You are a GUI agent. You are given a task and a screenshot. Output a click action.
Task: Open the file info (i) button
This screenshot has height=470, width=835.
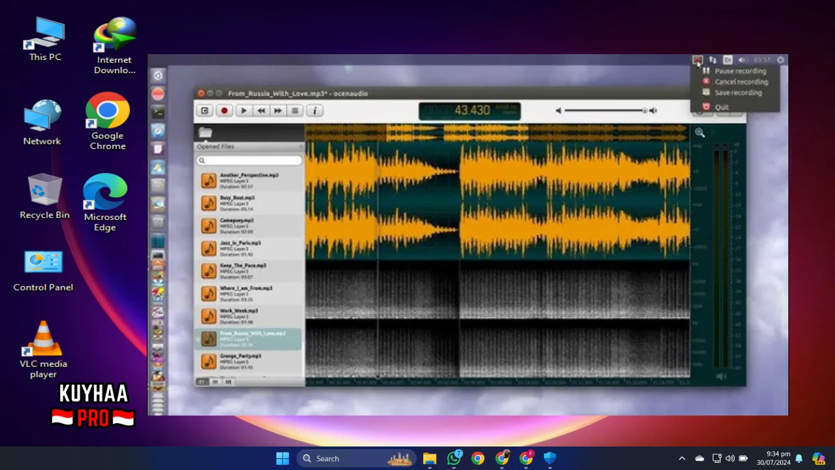point(314,111)
